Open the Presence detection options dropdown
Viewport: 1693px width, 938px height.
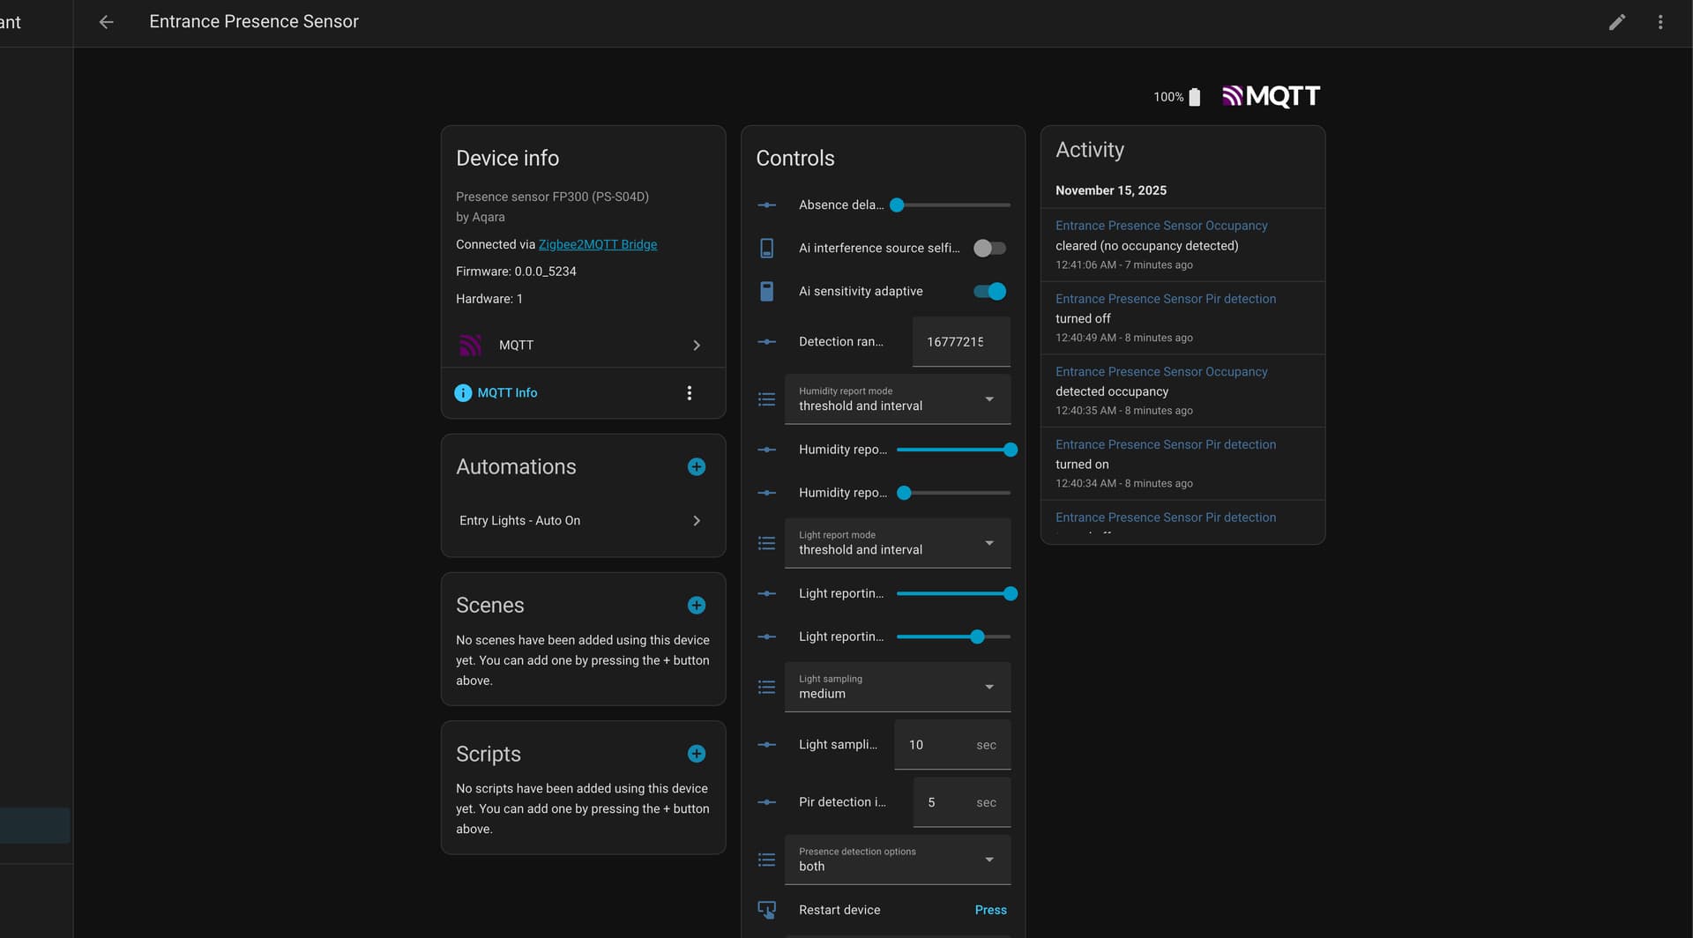pos(898,860)
